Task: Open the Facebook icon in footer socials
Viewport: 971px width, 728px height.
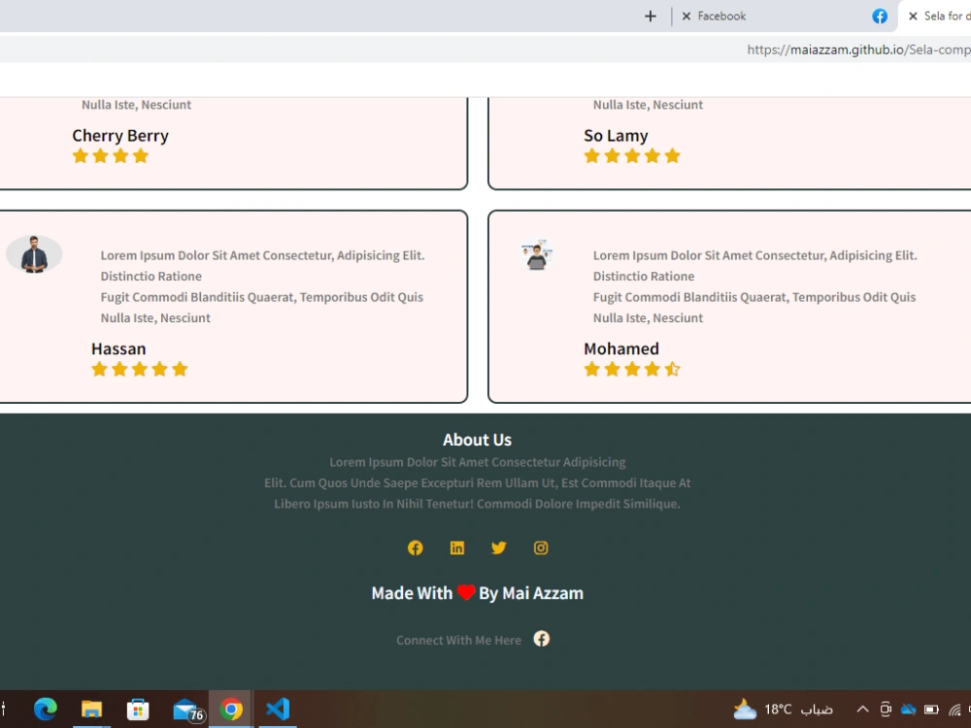Action: (x=415, y=547)
